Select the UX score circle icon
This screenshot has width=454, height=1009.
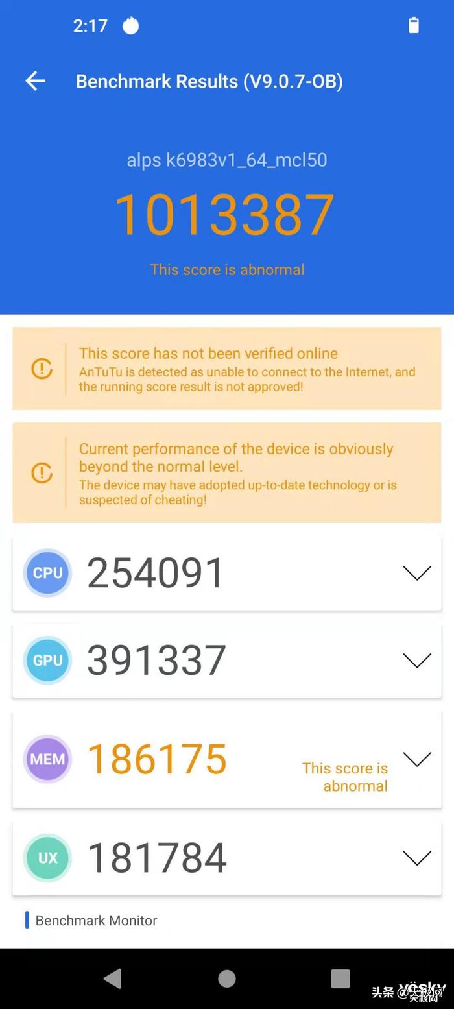coord(47,857)
